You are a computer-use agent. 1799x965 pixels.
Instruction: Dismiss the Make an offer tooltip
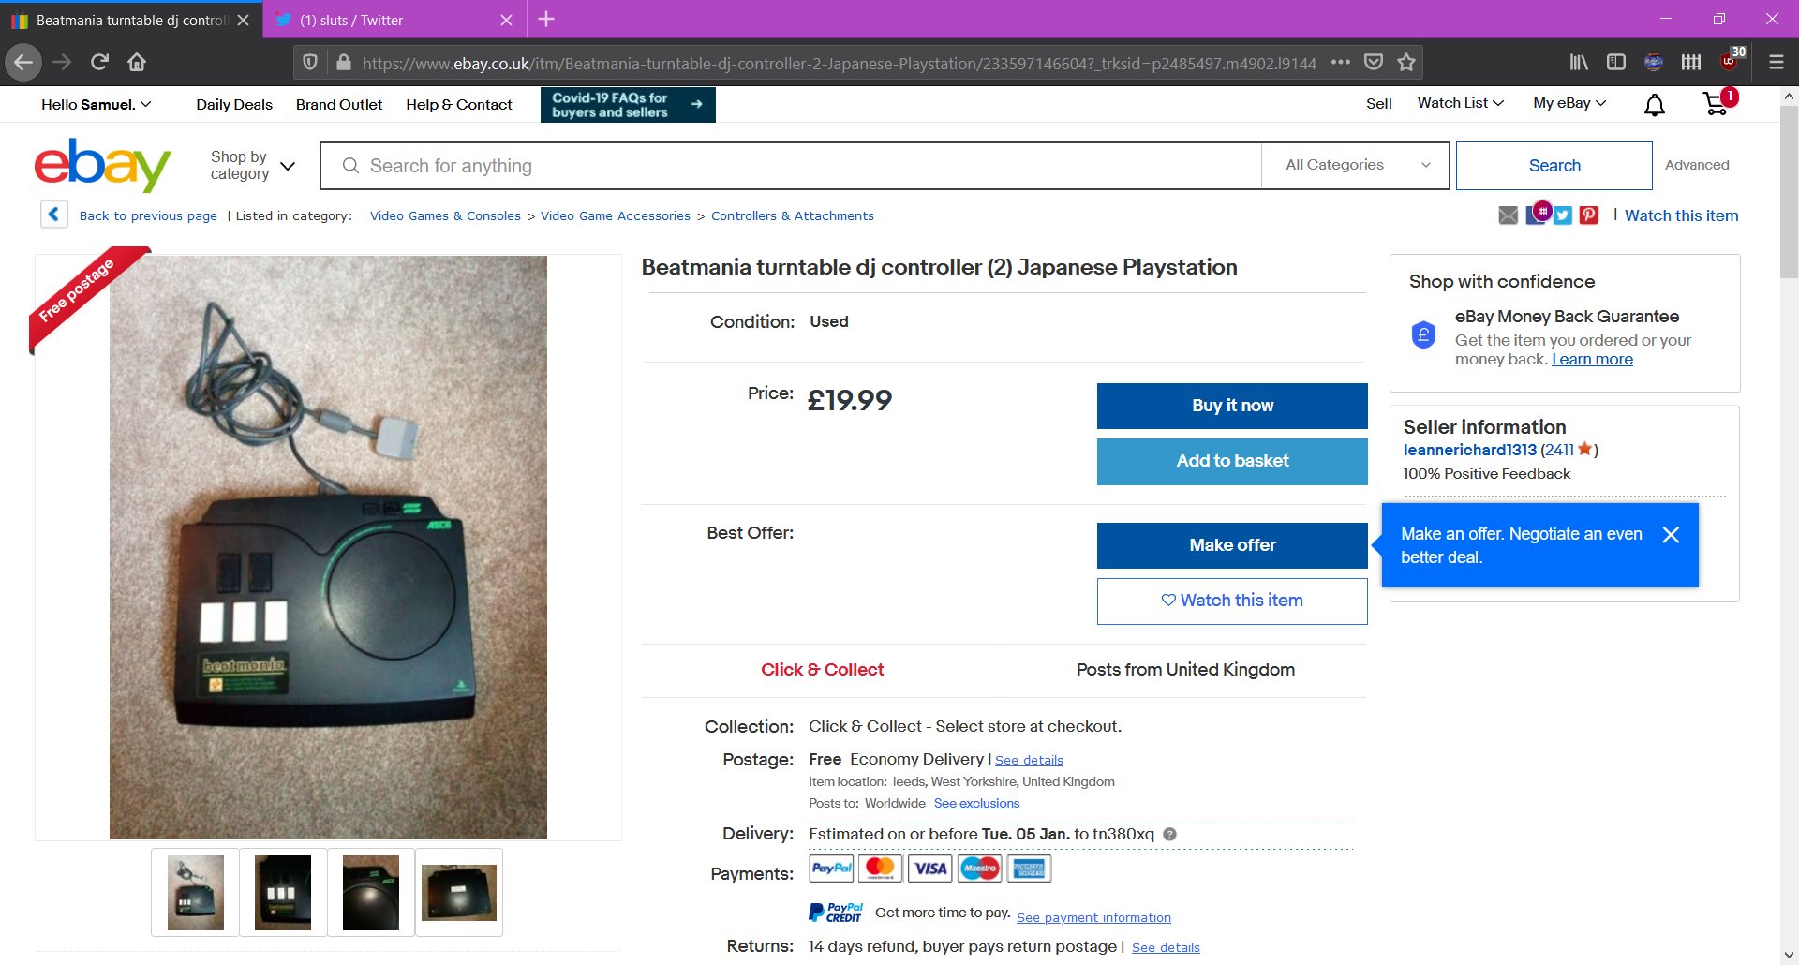click(x=1671, y=534)
